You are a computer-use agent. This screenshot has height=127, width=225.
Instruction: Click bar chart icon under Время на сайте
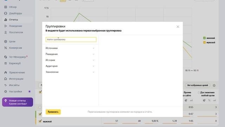tap(191, 100)
